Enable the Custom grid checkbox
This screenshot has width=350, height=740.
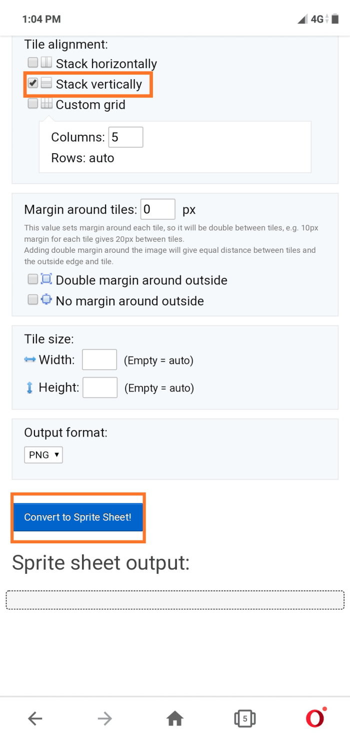[33, 104]
